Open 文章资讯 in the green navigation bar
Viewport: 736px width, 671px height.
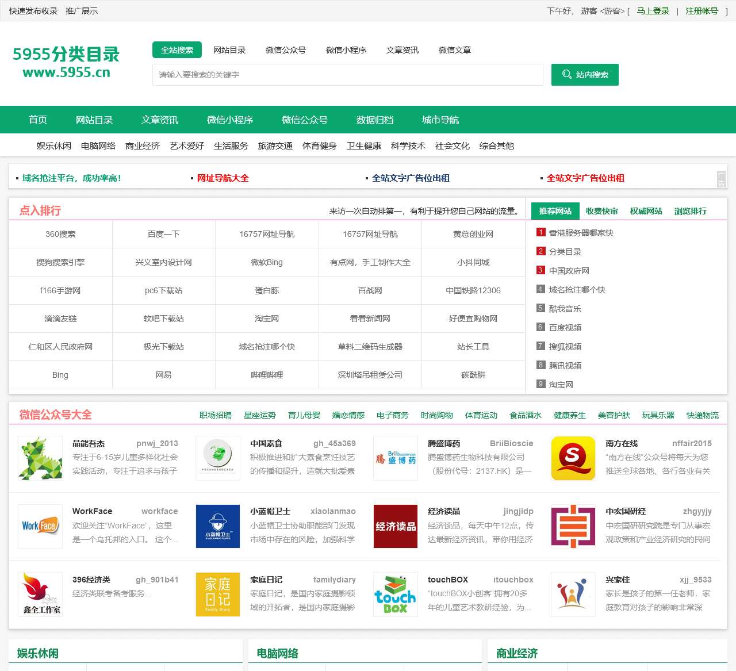click(x=160, y=120)
